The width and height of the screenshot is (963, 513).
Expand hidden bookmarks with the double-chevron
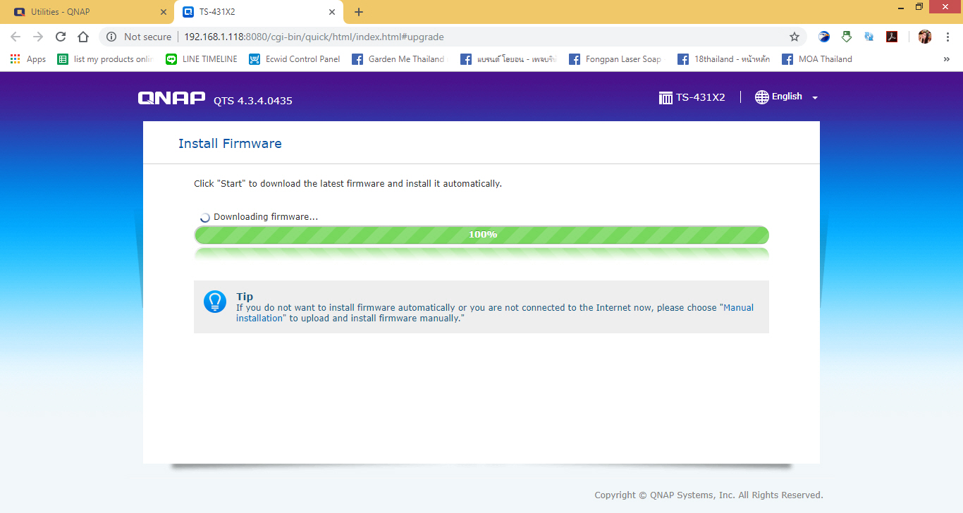point(947,58)
